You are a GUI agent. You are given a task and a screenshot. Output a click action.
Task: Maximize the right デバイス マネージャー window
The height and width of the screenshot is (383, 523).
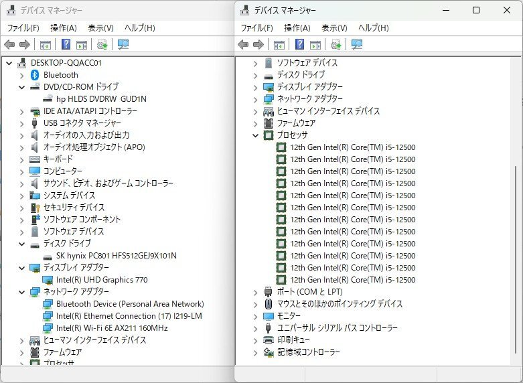click(x=476, y=10)
